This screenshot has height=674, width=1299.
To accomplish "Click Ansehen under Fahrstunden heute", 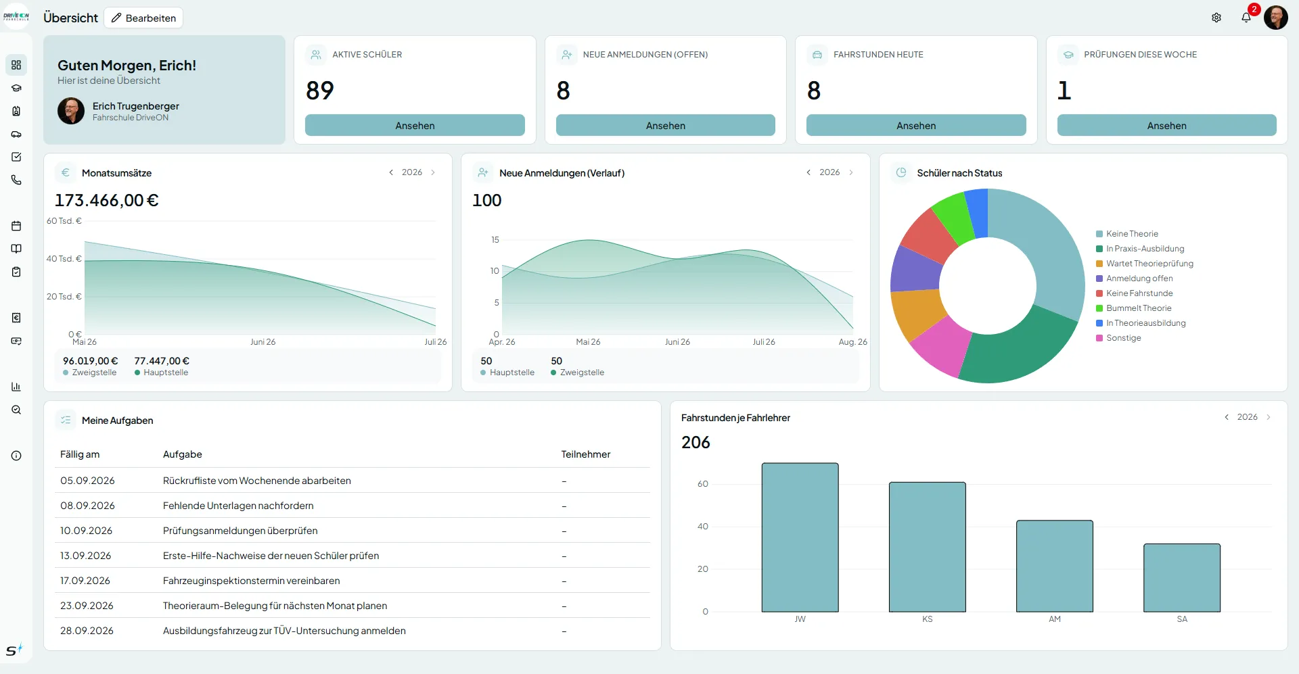I will click(916, 125).
